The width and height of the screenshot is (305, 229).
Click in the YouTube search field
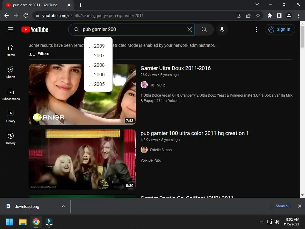(x=131, y=30)
